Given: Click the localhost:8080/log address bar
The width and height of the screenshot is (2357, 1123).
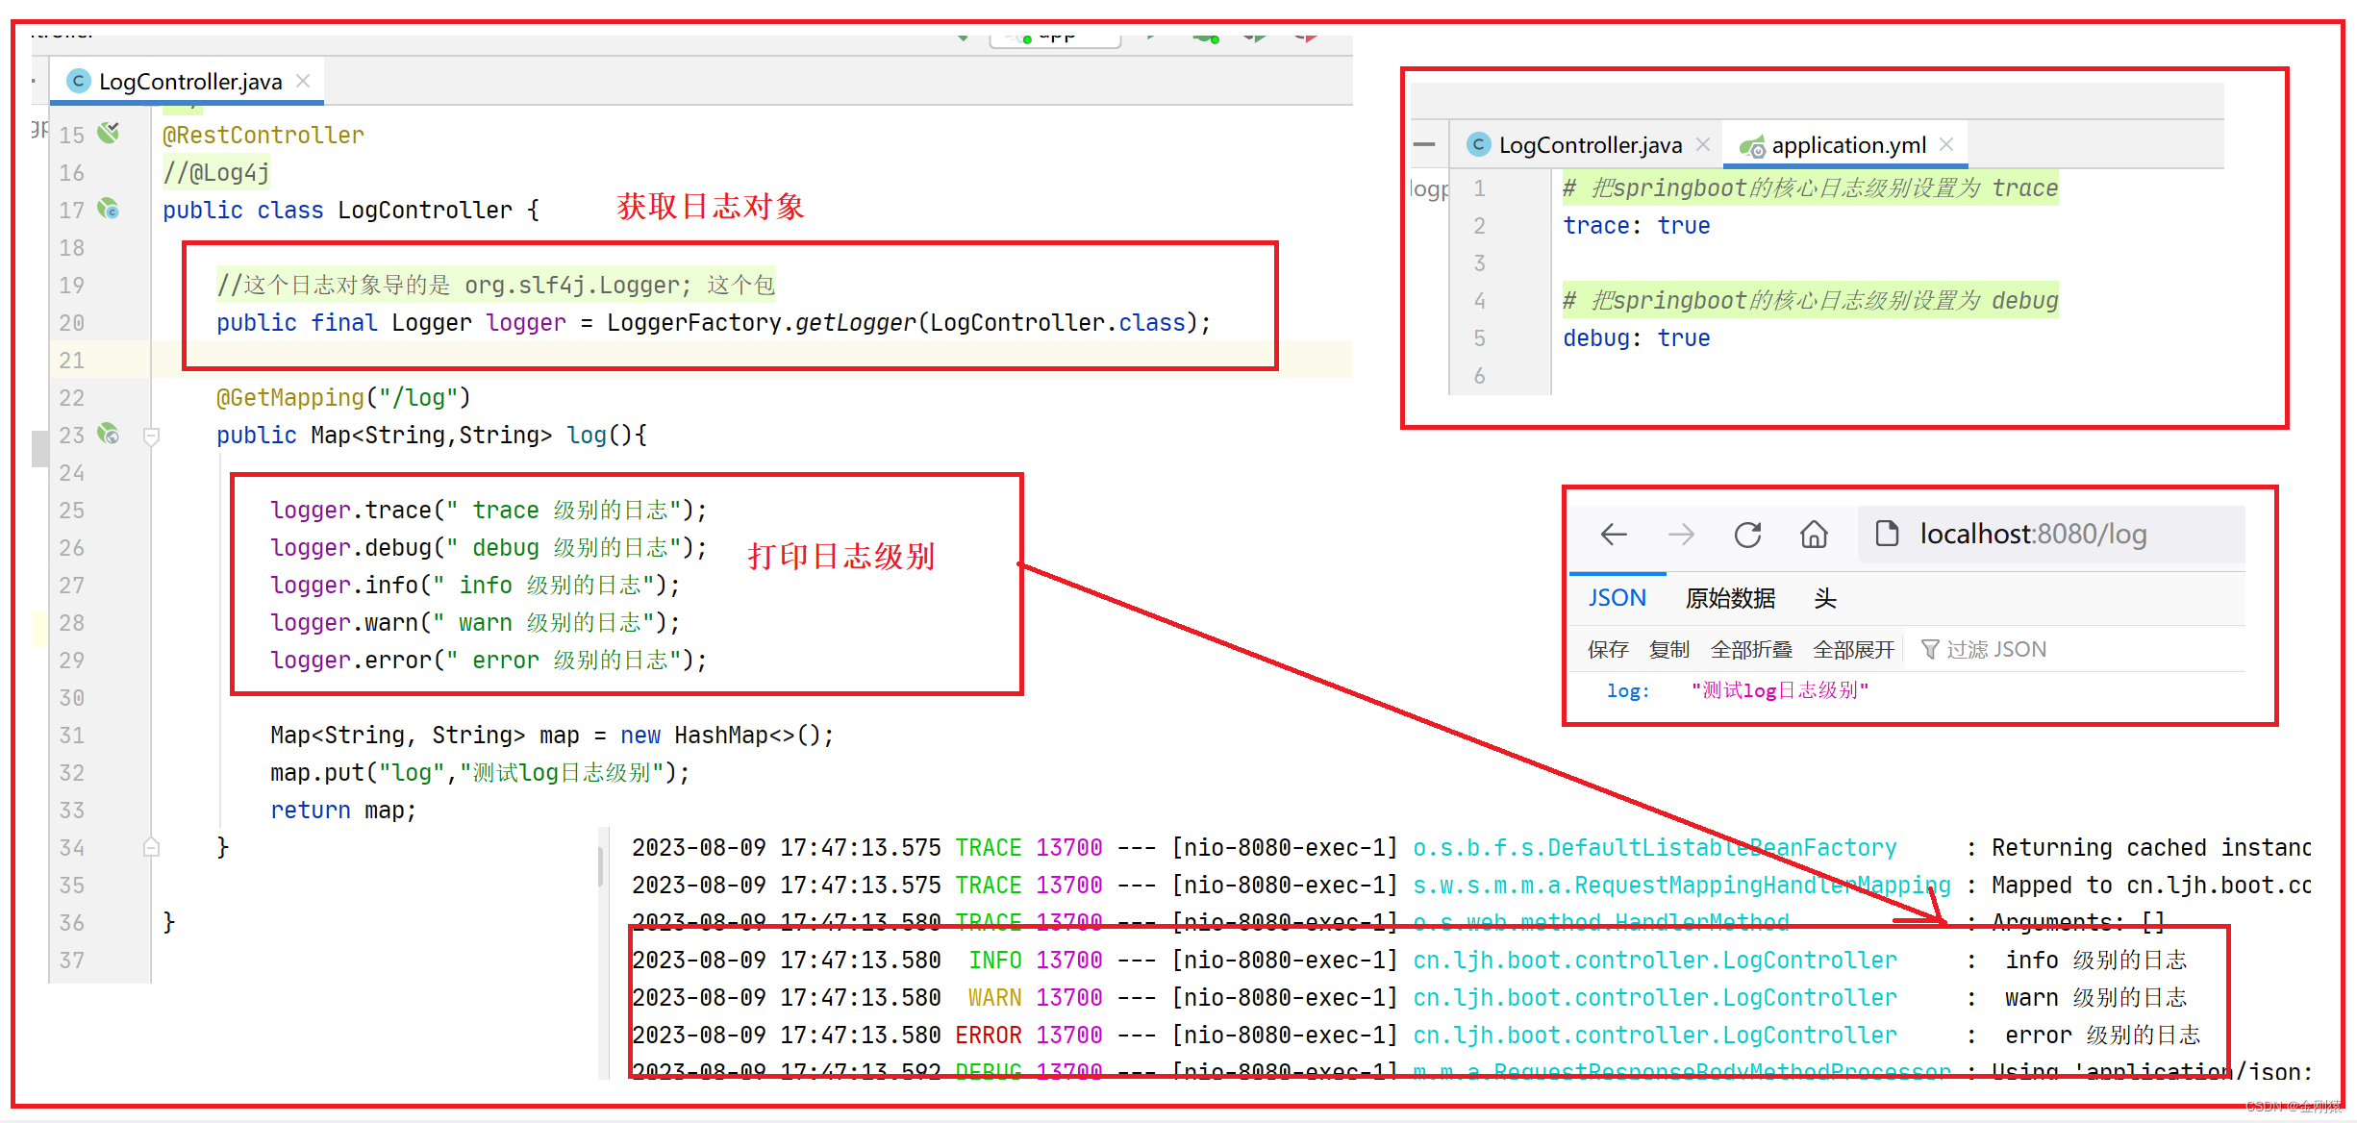Looking at the screenshot, I should coord(2032,535).
